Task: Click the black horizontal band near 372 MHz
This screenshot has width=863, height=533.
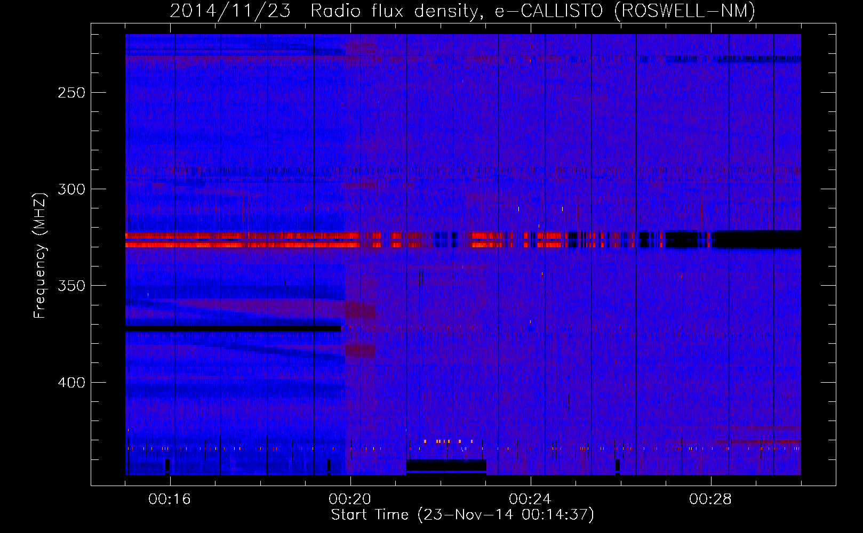Action: [x=233, y=329]
